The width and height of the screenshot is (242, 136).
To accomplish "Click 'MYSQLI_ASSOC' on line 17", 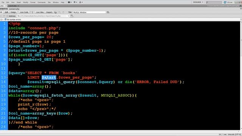I will tap(115, 96).
